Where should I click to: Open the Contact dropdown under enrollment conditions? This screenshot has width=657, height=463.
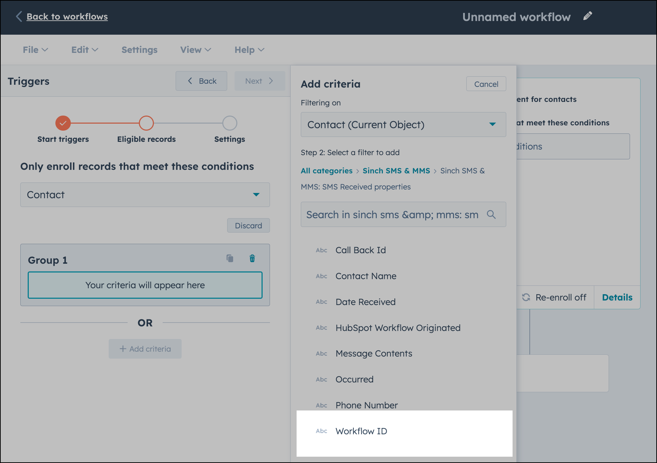145,195
